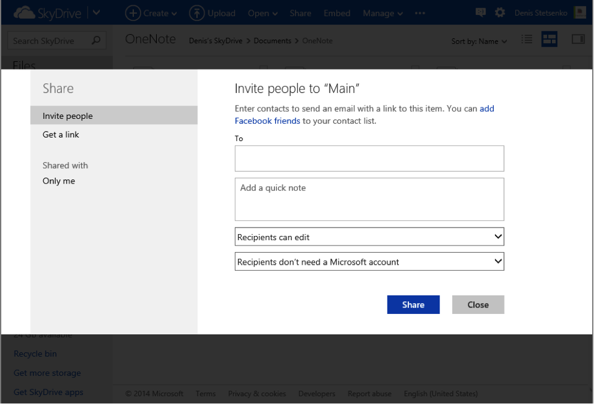Click Only me under Shared with
Image resolution: width=594 pixels, height=404 pixels.
click(59, 181)
